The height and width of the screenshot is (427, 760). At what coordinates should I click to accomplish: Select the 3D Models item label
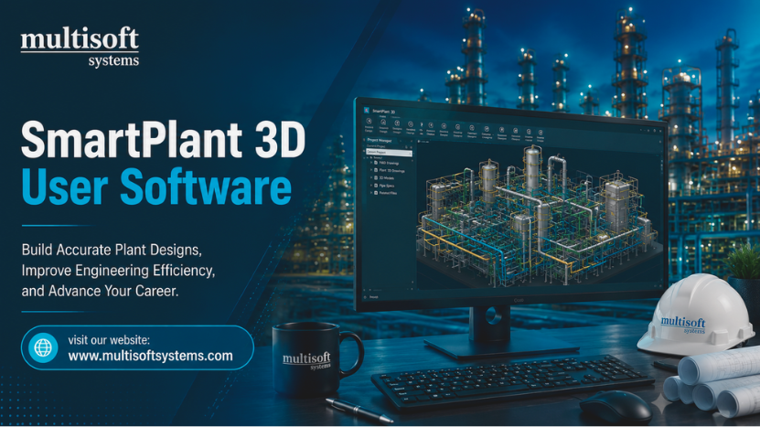tap(386, 178)
